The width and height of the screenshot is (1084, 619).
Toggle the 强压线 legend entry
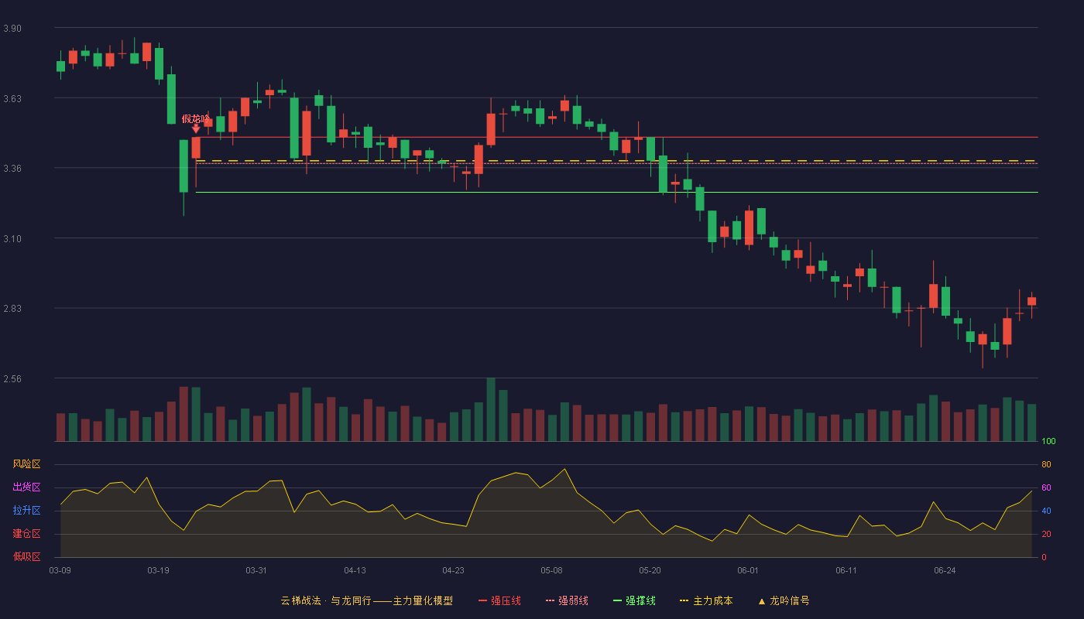(x=499, y=600)
